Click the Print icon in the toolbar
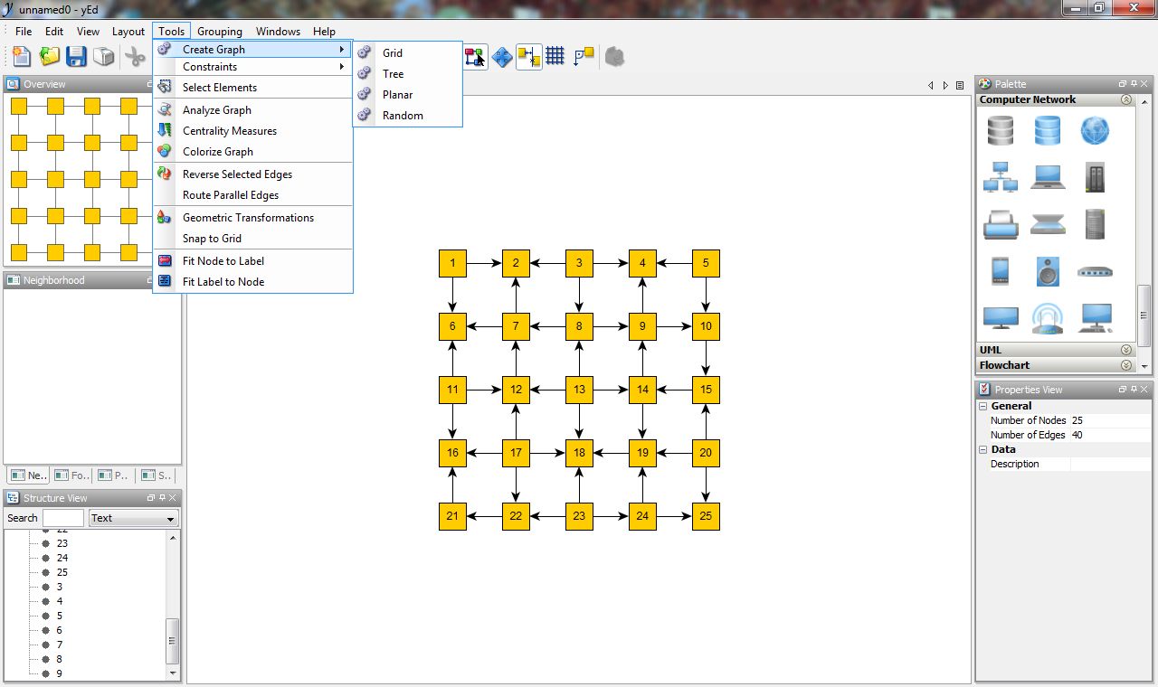The height and width of the screenshot is (687, 1158). pos(104,56)
